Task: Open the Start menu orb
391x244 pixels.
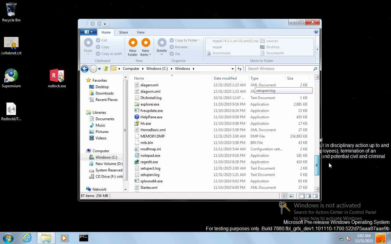Action: [x=8, y=238]
